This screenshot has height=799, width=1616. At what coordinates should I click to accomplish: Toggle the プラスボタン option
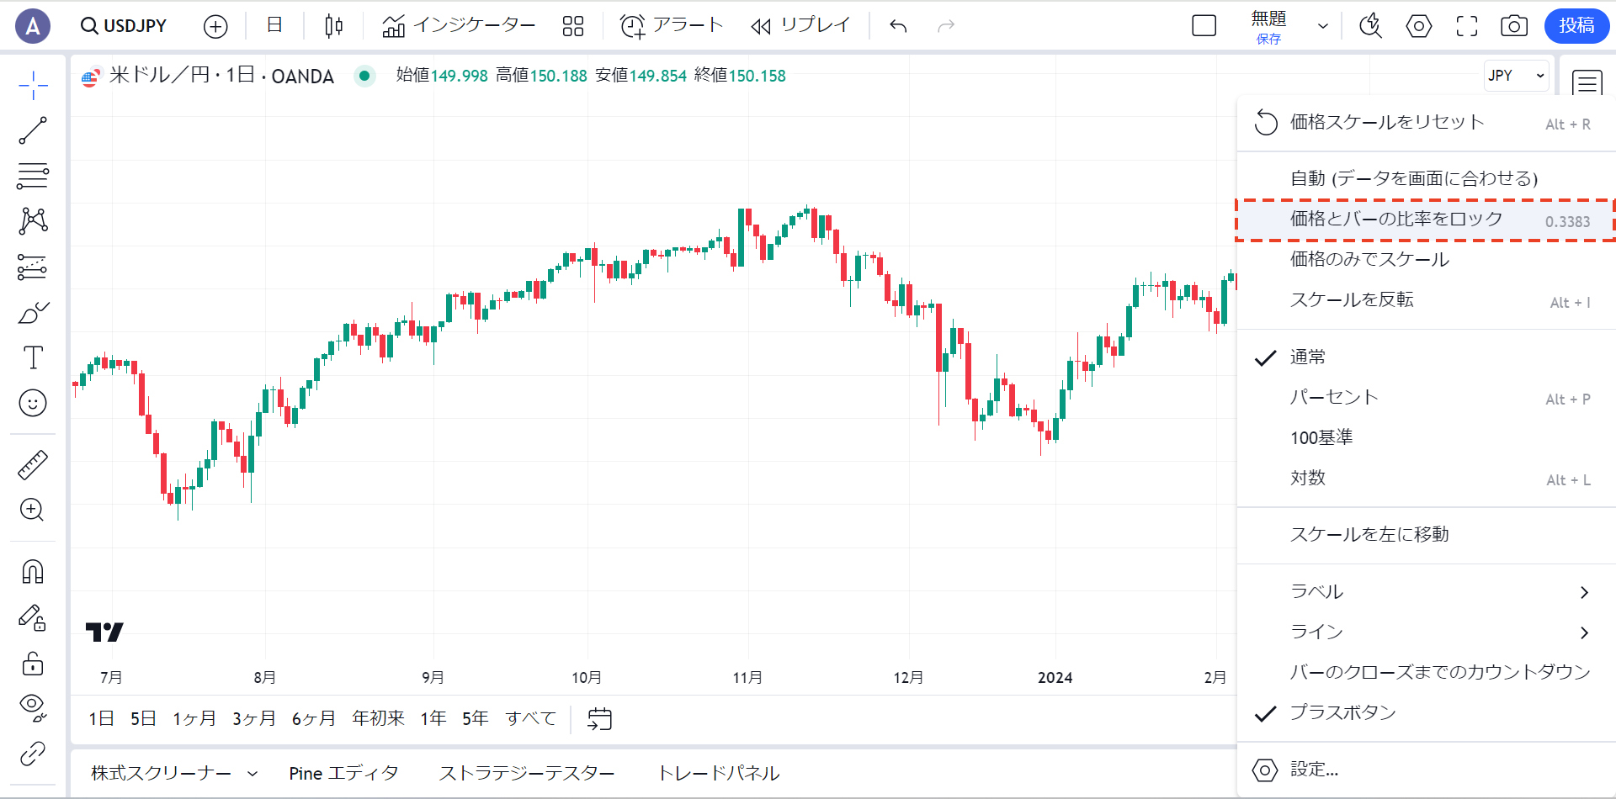[x=1427, y=713]
